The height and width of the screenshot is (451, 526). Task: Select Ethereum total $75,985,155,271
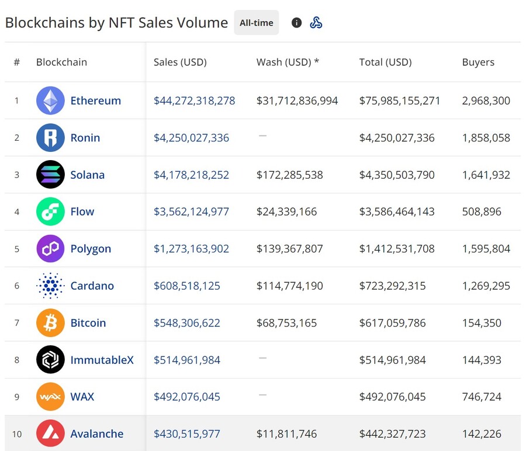pyautogui.click(x=400, y=100)
